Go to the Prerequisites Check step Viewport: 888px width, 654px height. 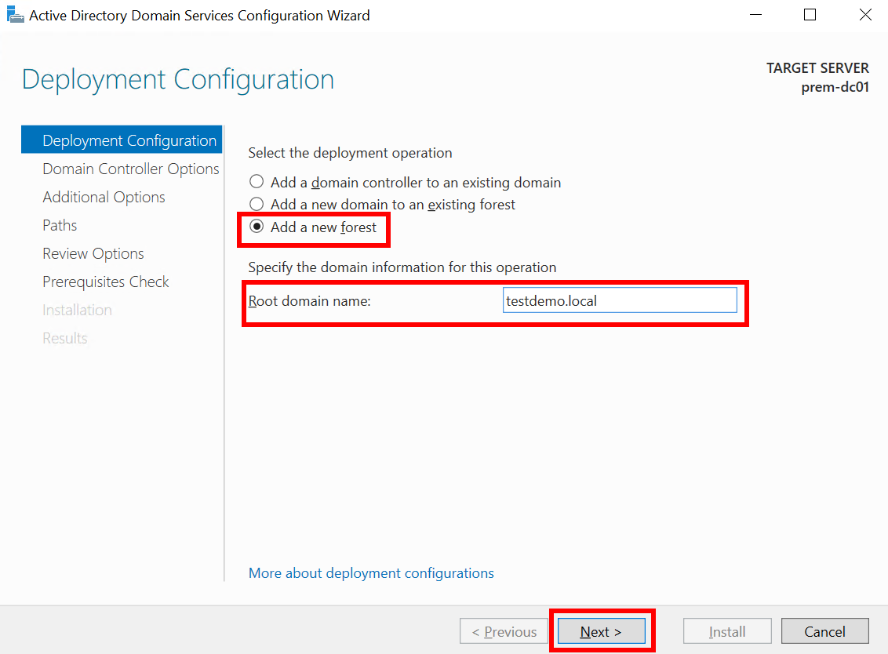tap(106, 282)
